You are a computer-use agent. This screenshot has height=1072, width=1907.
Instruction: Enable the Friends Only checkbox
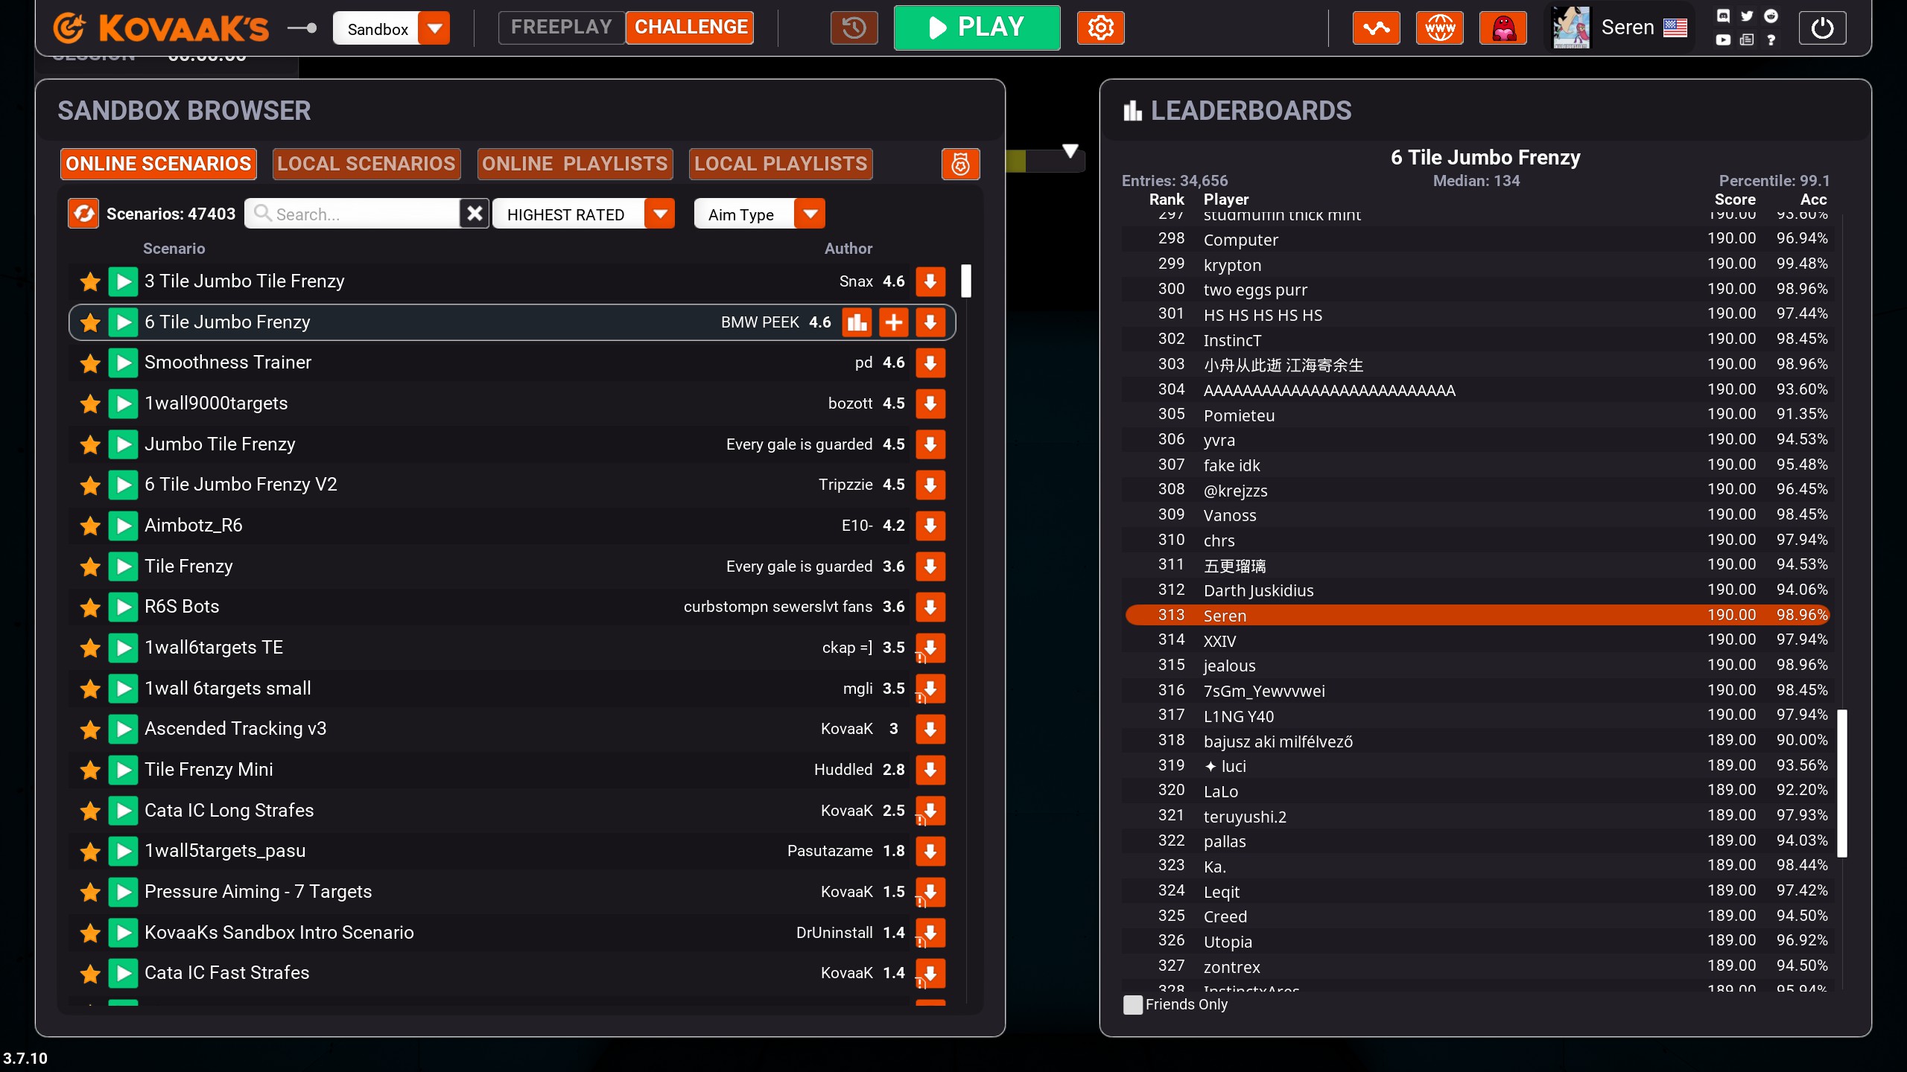click(1132, 1004)
